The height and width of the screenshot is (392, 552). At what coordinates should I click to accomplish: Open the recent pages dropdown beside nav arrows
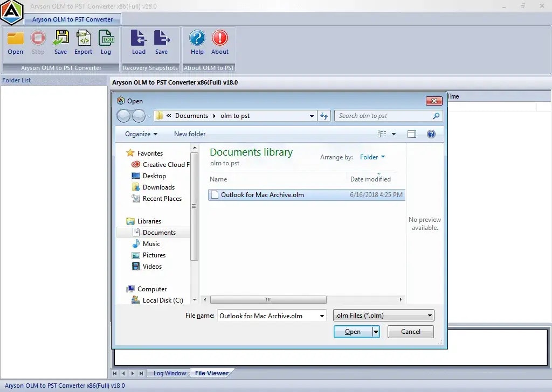point(150,116)
